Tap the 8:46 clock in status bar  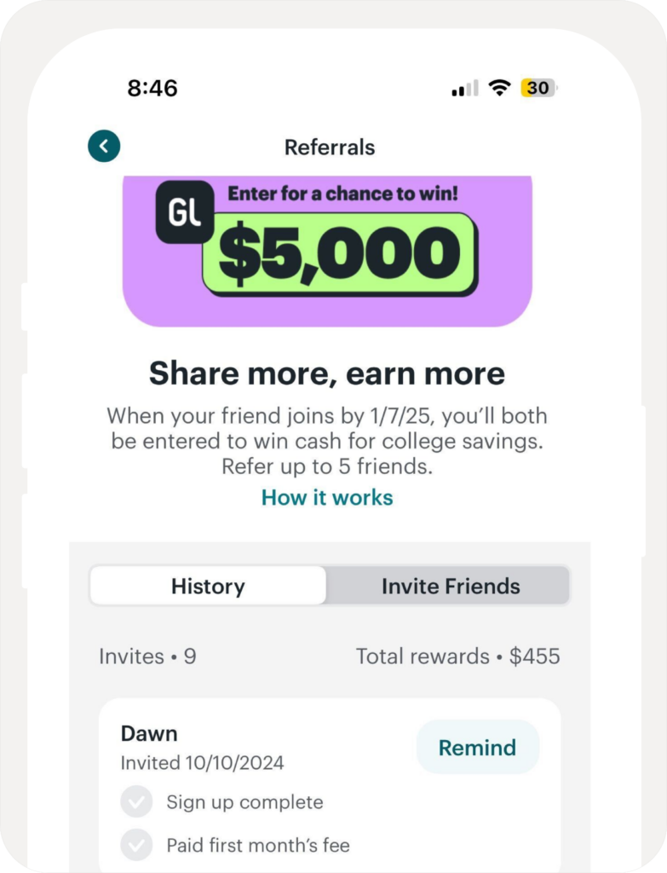152,88
